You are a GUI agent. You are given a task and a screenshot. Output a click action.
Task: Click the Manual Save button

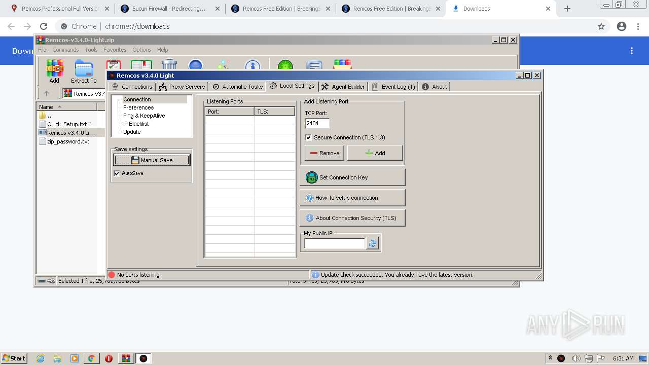(152, 160)
